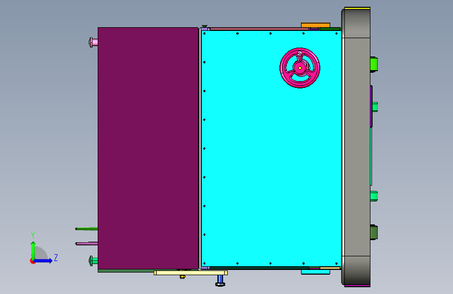
Task: Click the blue bolt beneath the machine
Action: [x=220, y=281]
